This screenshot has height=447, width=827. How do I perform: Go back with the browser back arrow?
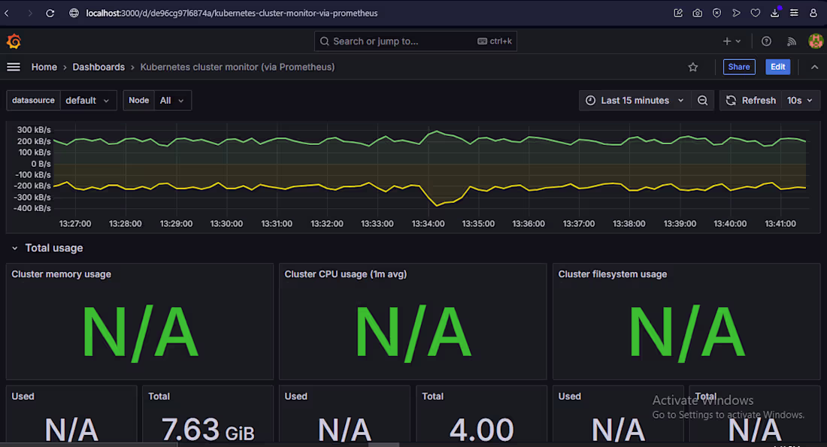(x=7, y=14)
